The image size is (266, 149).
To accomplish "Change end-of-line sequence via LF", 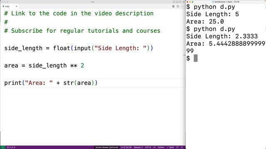I will [x=154, y=147].
